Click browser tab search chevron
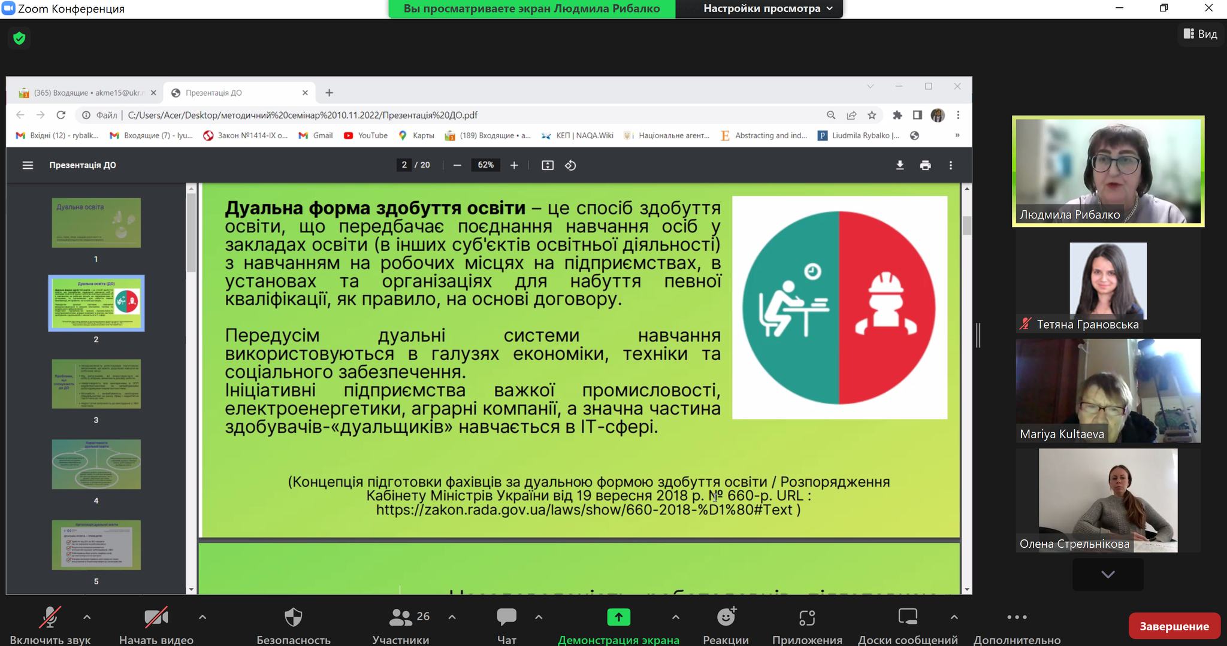Screen dimensions: 1227x646 click(871, 86)
